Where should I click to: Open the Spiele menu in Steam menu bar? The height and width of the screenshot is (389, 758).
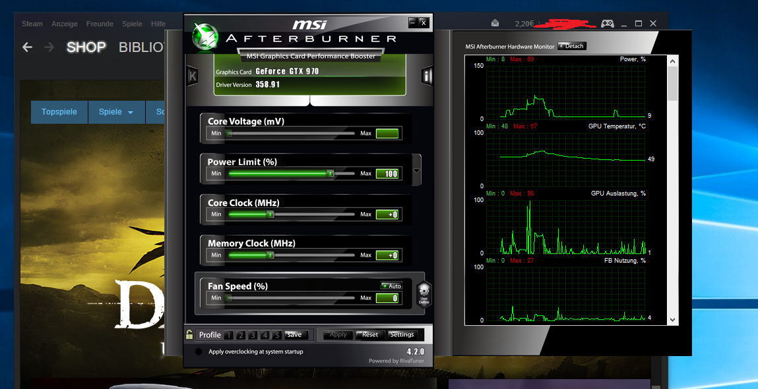132,24
